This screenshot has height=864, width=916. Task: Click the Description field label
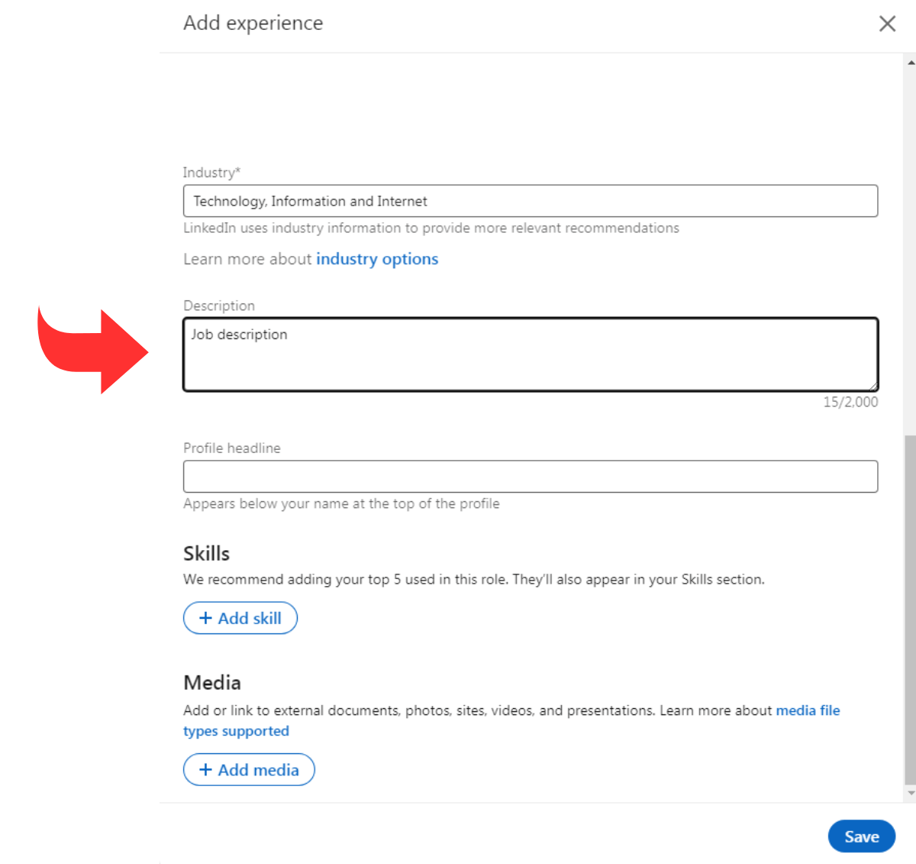219,306
